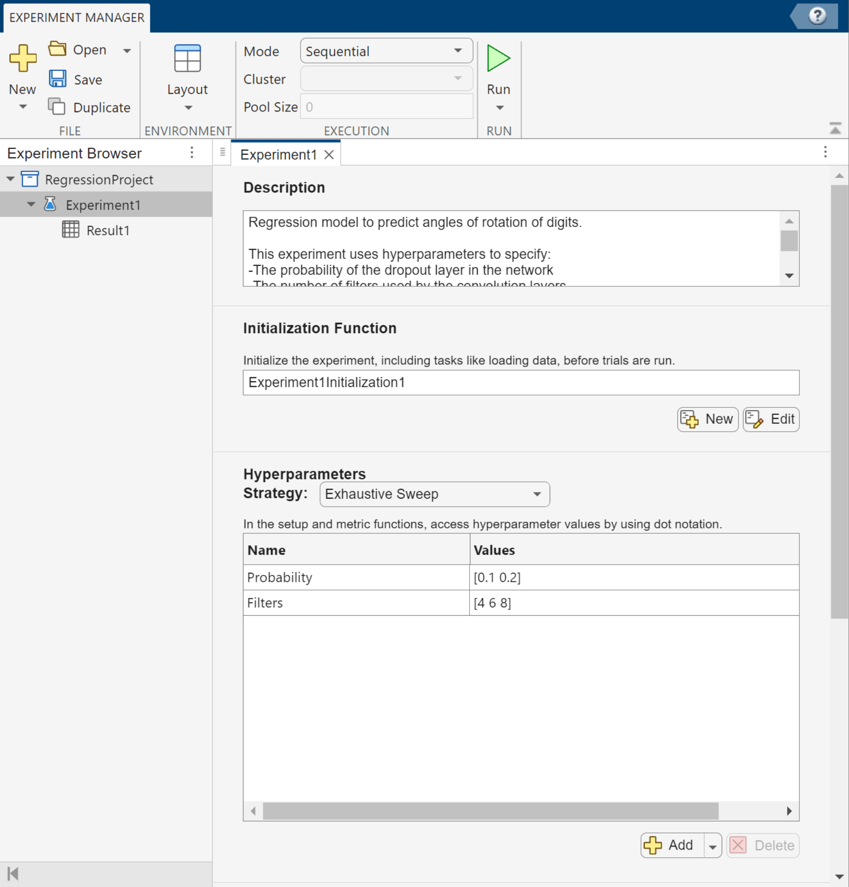Click the Edit initialization function button
Screen dimensions: 849x887
click(x=771, y=419)
